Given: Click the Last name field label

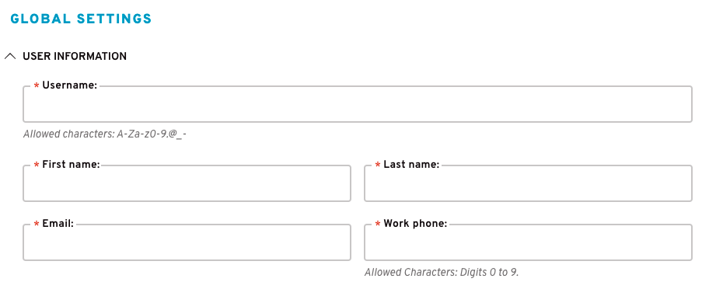Looking at the screenshot, I should click(x=411, y=165).
